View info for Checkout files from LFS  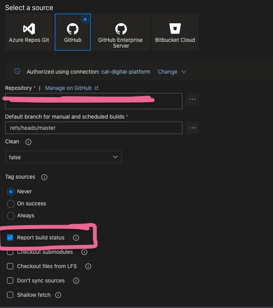tap(88, 267)
